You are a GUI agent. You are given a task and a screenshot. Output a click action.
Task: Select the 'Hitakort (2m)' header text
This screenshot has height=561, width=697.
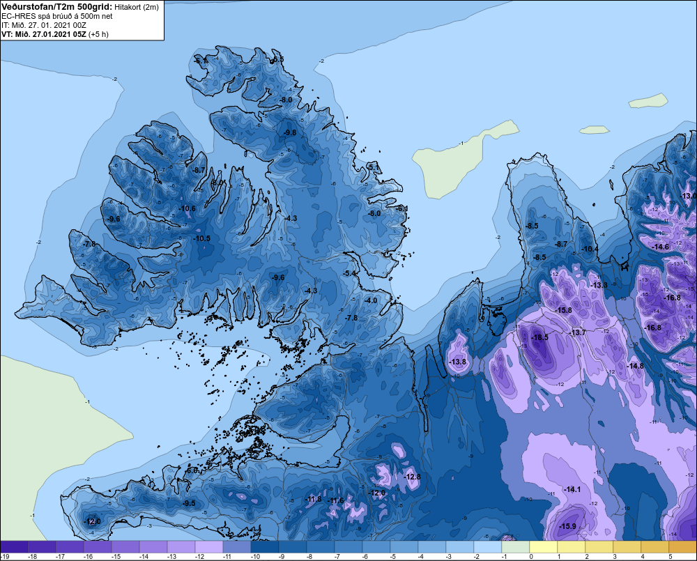pyautogui.click(x=137, y=7)
